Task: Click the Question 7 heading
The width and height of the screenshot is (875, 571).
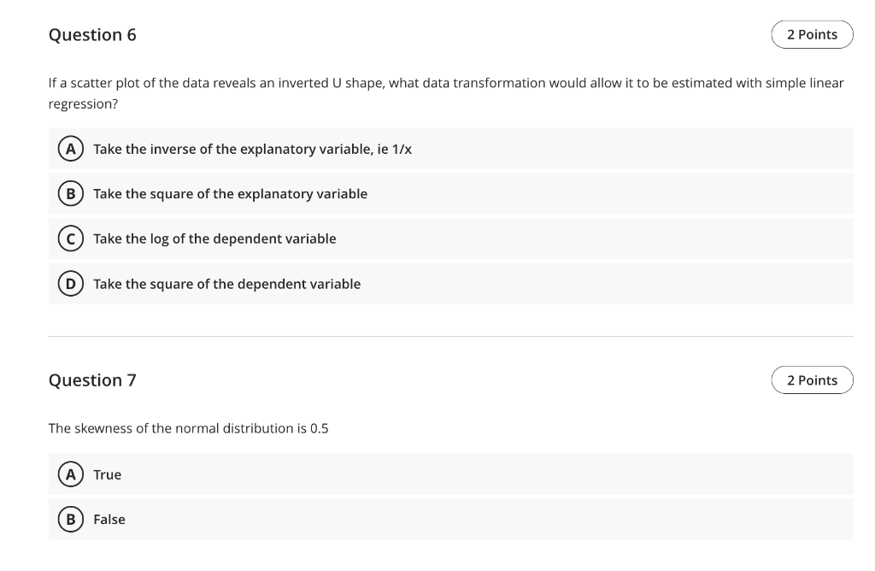Action: click(x=93, y=380)
